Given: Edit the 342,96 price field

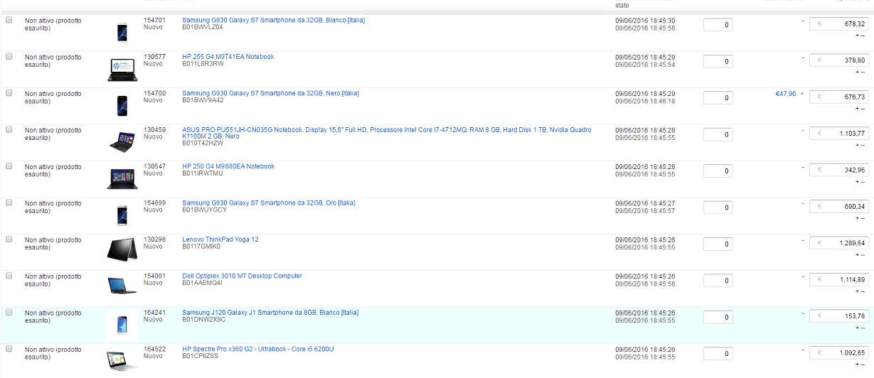Looking at the screenshot, I should [x=839, y=170].
